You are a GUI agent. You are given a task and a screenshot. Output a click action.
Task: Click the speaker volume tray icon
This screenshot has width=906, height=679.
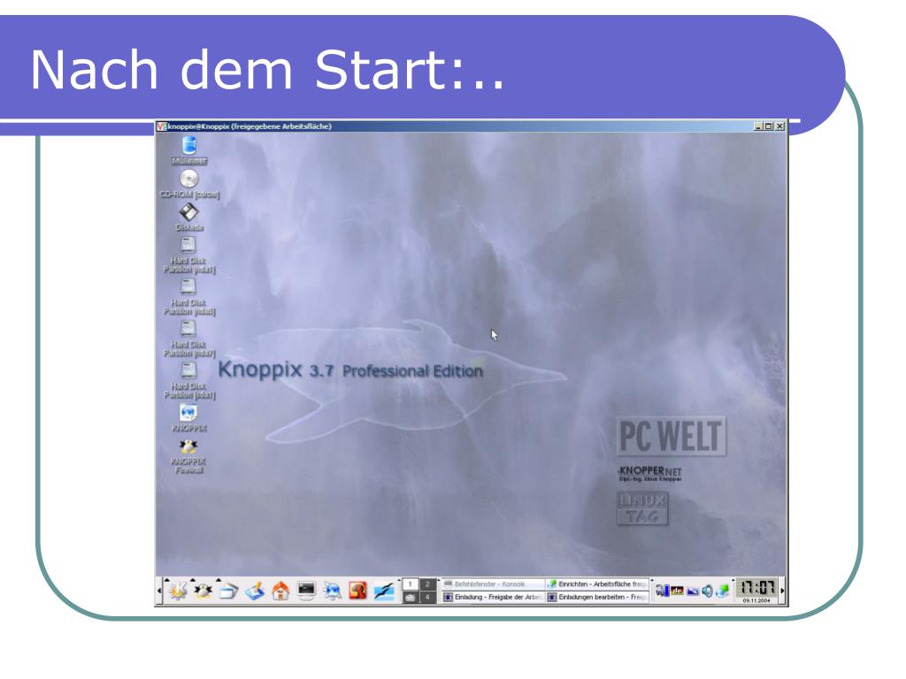point(707,591)
